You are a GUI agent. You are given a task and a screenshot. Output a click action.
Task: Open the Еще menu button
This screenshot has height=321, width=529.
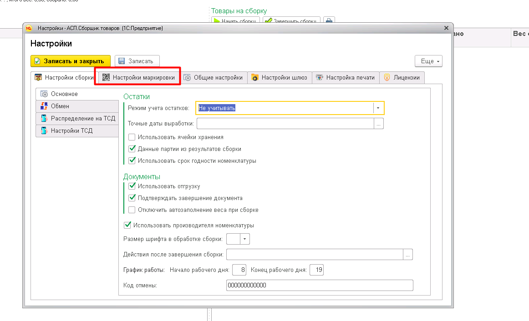coord(428,61)
